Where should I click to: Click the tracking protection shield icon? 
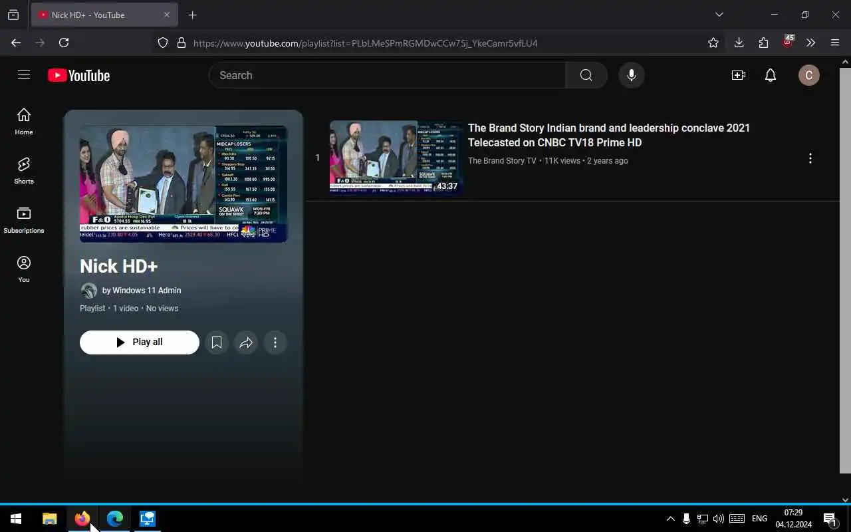coord(163,43)
